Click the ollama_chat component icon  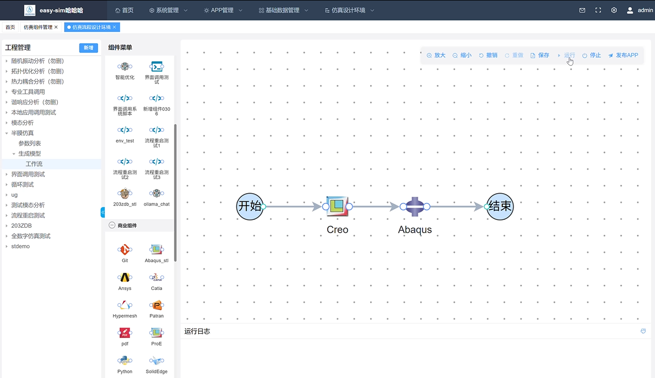click(x=156, y=194)
